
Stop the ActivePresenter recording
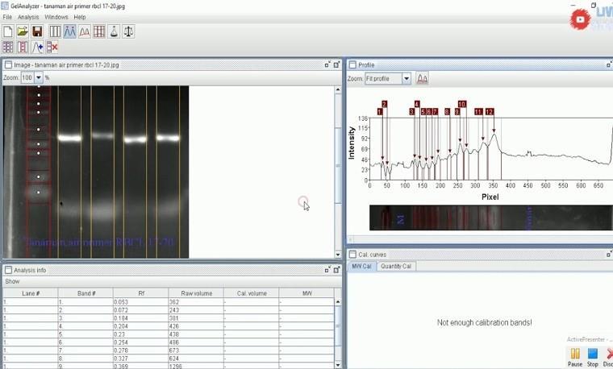pos(593,357)
